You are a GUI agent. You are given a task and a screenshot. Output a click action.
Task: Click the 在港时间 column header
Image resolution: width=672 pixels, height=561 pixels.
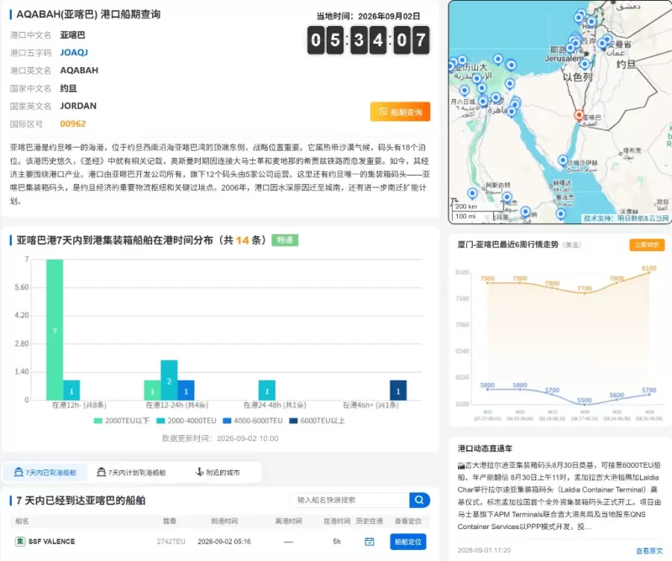point(337,522)
